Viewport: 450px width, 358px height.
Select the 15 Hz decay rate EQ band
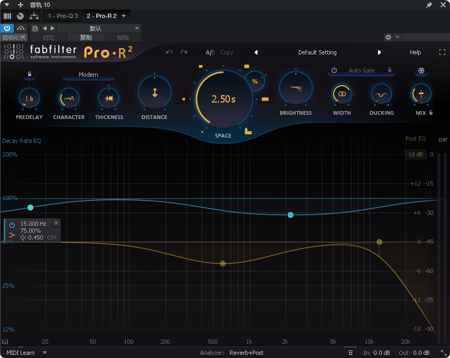coord(31,207)
